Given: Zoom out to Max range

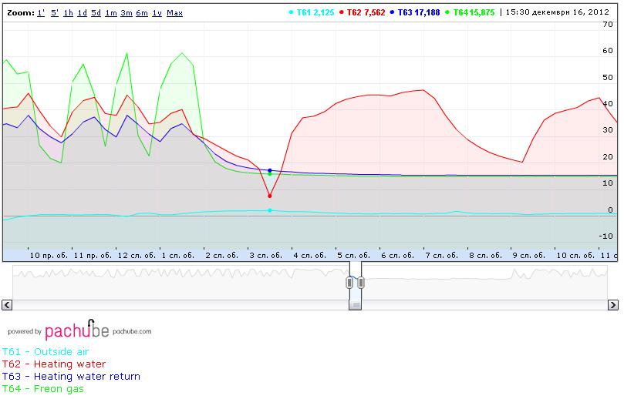Looking at the screenshot, I should [x=174, y=13].
